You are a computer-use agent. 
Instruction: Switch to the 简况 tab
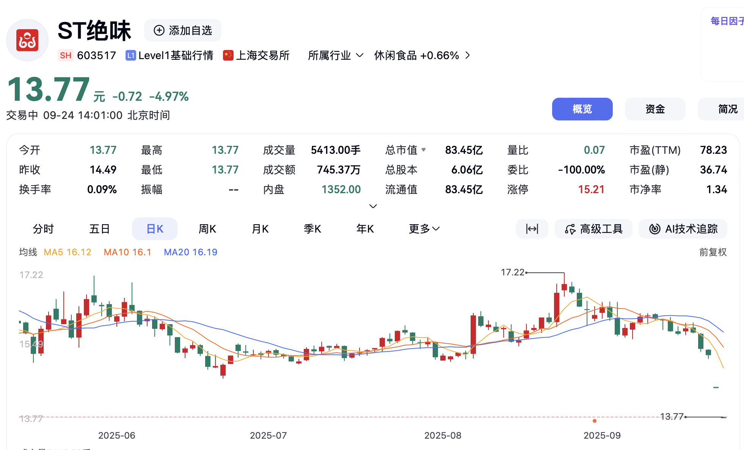727,109
